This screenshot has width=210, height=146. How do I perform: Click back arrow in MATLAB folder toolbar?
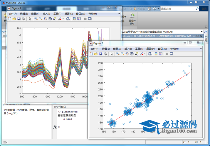coord(4,32)
